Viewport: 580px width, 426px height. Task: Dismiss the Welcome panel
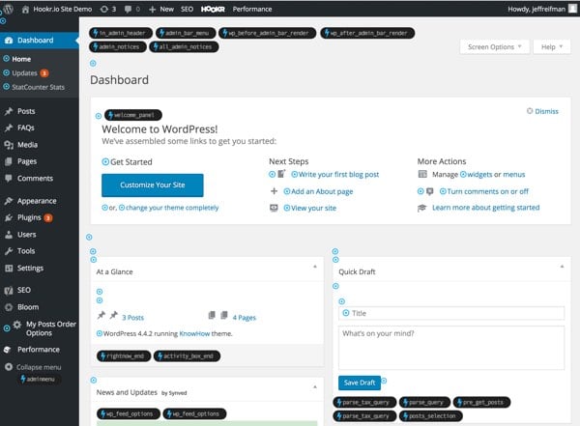[x=542, y=111]
